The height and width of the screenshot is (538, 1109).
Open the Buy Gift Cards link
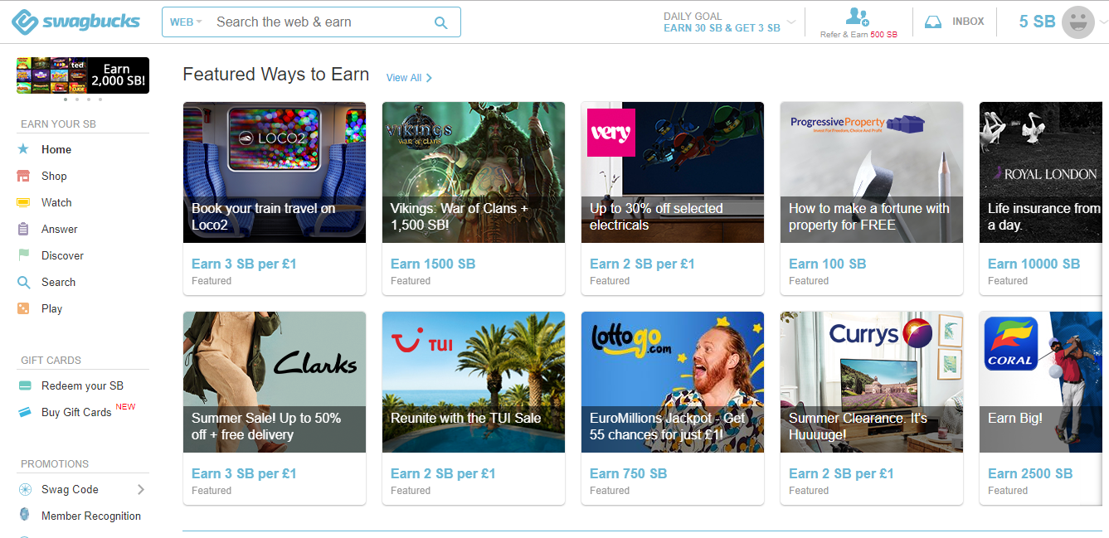(x=76, y=412)
